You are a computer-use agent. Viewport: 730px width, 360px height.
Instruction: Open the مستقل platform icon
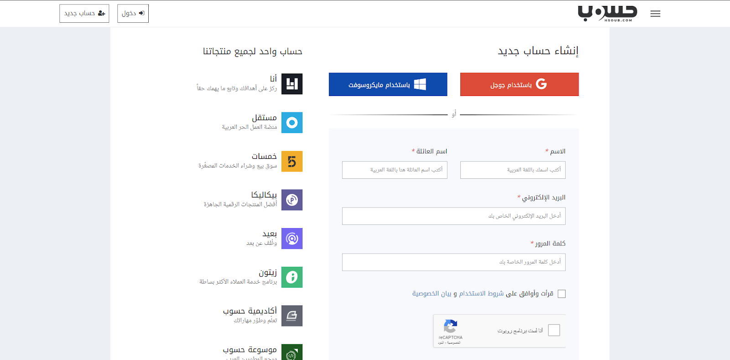click(292, 122)
